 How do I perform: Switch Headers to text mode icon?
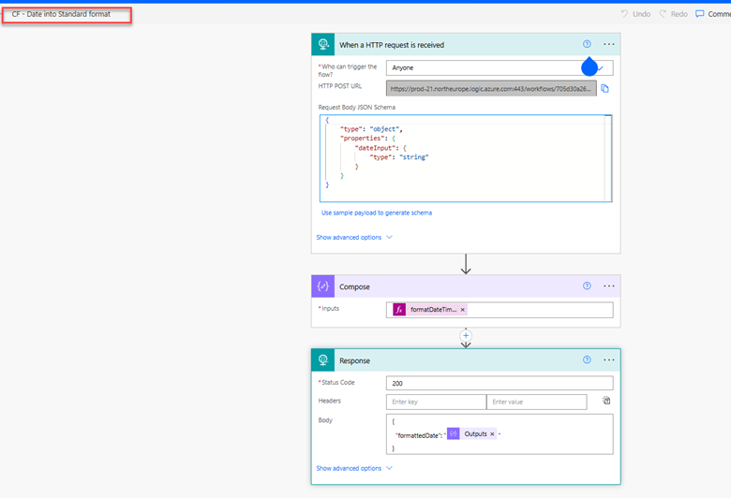pyautogui.click(x=606, y=400)
